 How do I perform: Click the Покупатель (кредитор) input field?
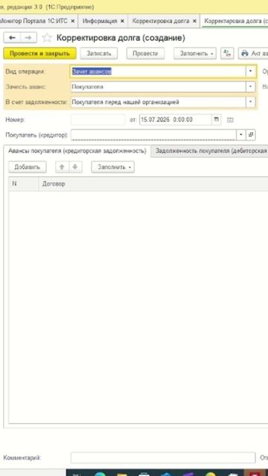(x=153, y=135)
